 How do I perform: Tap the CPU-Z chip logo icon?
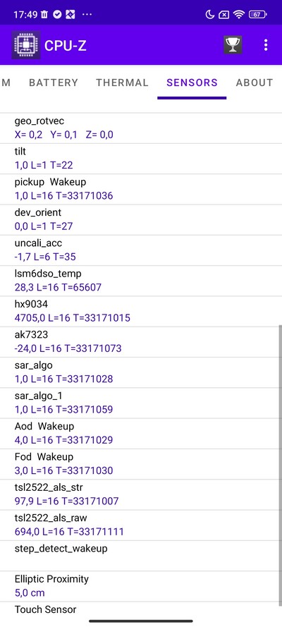coord(26,45)
